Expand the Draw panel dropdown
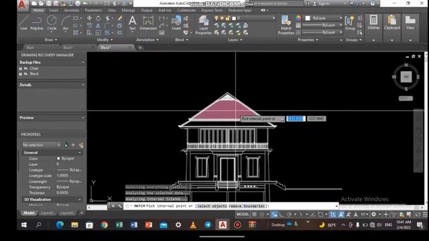Viewport: 429px width, 241px height. [51, 39]
